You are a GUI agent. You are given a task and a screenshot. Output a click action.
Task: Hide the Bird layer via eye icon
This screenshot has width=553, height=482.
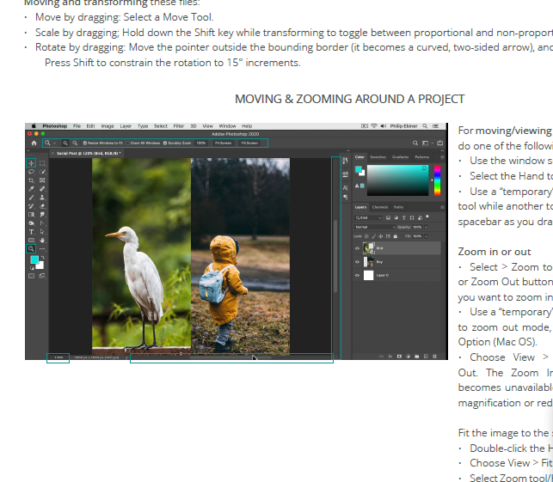pyautogui.click(x=357, y=248)
